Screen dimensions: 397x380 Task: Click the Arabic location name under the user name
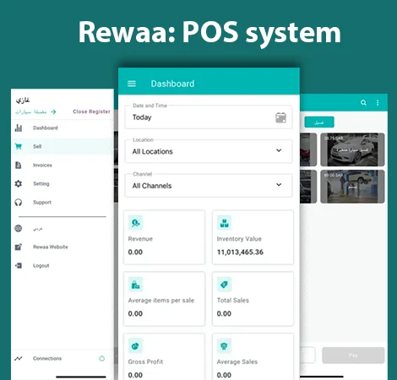[31, 111]
